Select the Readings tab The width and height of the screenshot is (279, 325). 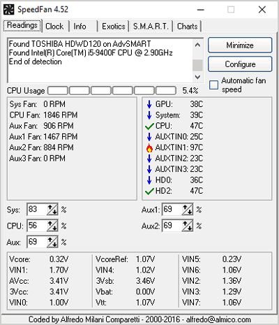pyautogui.click(x=22, y=25)
